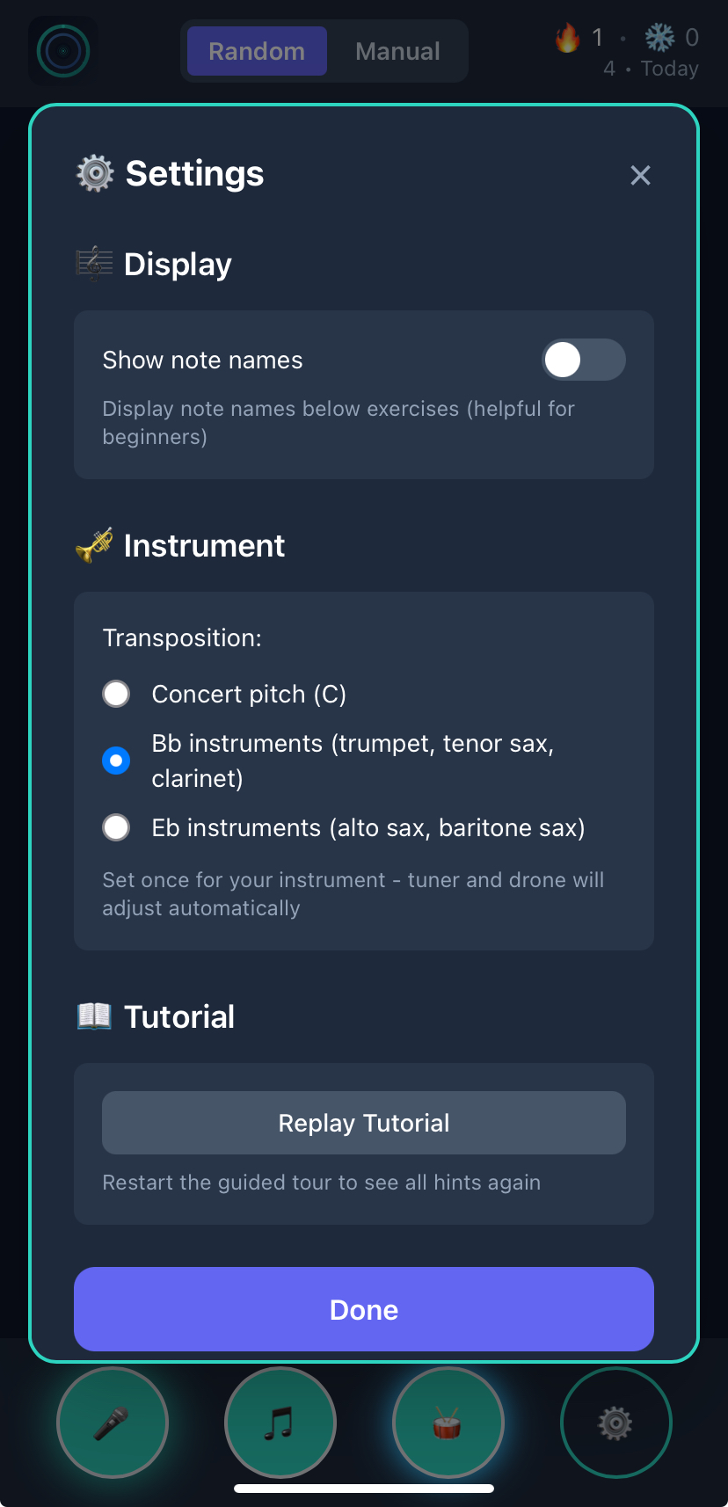Screen dimensions: 728x1507
Task: Tap the drum metronome icon
Action: point(448,1422)
